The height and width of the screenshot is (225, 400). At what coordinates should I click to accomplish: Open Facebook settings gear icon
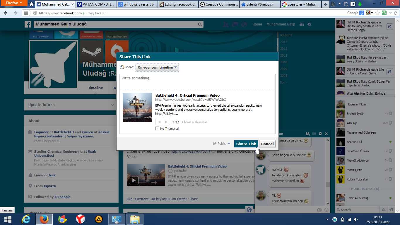(x=309, y=24)
